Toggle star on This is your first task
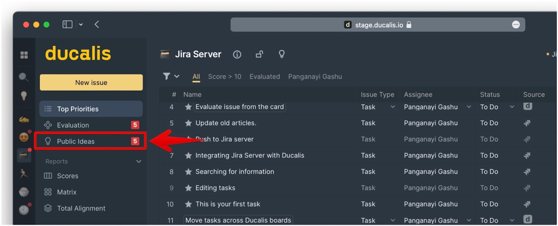The image size is (558, 226). click(x=188, y=204)
